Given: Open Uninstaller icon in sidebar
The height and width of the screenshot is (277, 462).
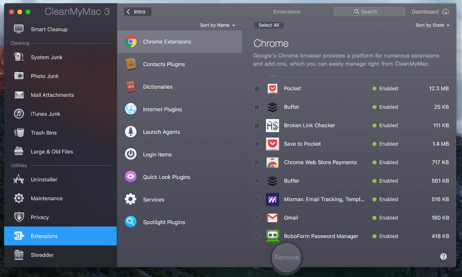Looking at the screenshot, I should click(19, 179).
